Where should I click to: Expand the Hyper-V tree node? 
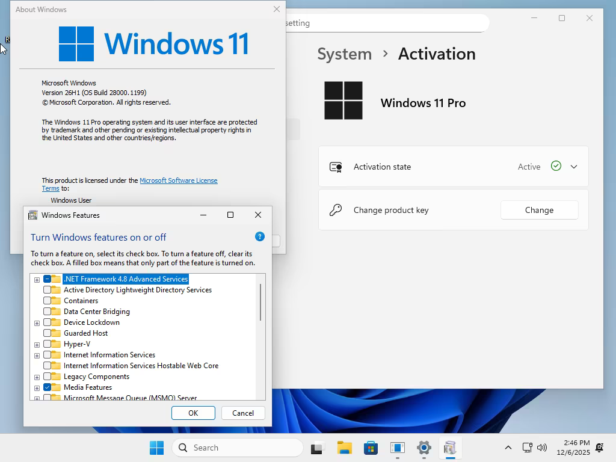[37, 345]
